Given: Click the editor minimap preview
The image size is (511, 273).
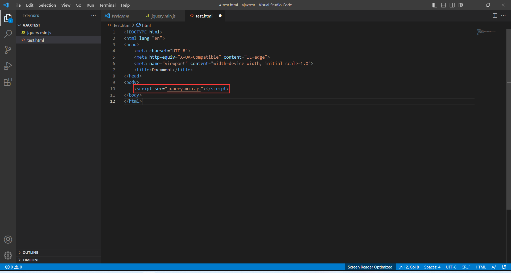Looking at the screenshot, I should click(487, 32).
